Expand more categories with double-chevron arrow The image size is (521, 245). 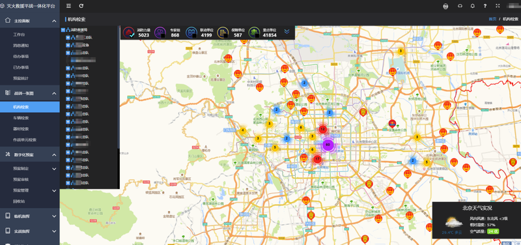(x=287, y=31)
